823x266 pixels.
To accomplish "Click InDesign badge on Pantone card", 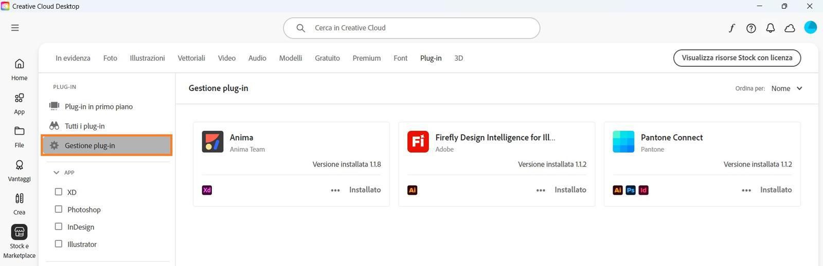I will 643,190.
